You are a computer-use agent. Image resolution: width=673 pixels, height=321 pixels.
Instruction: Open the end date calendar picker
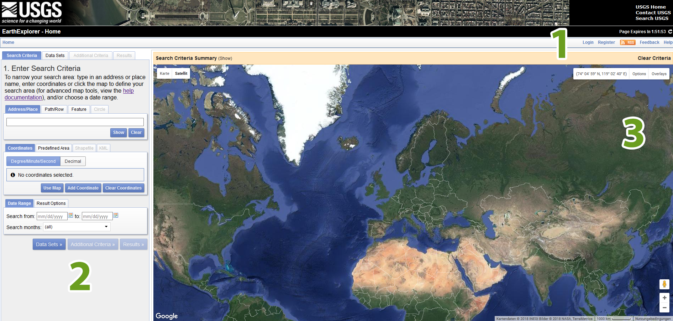tap(116, 216)
